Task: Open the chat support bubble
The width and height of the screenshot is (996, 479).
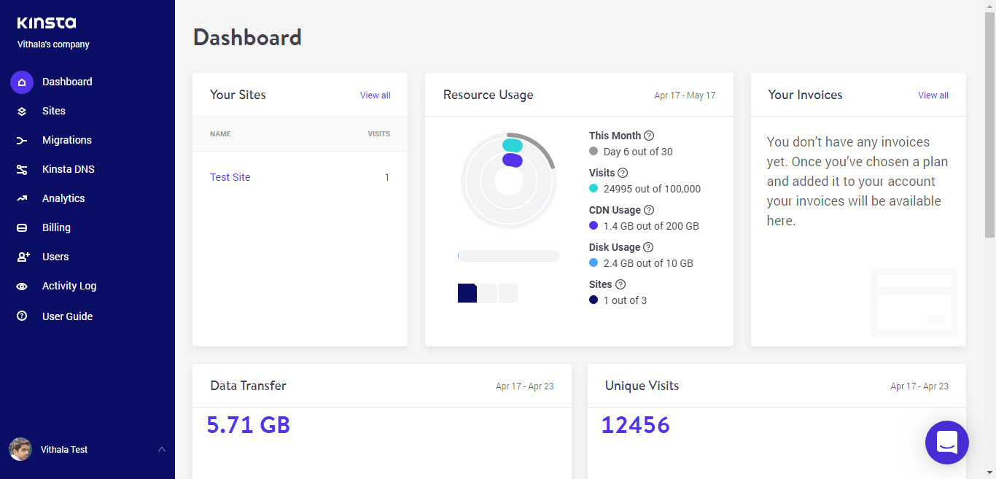Action: 946,443
